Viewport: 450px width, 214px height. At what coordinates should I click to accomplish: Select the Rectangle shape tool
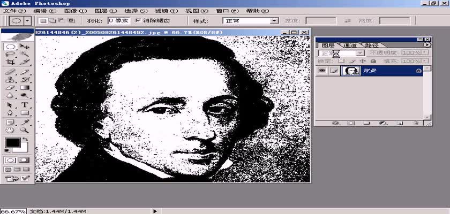25,112
